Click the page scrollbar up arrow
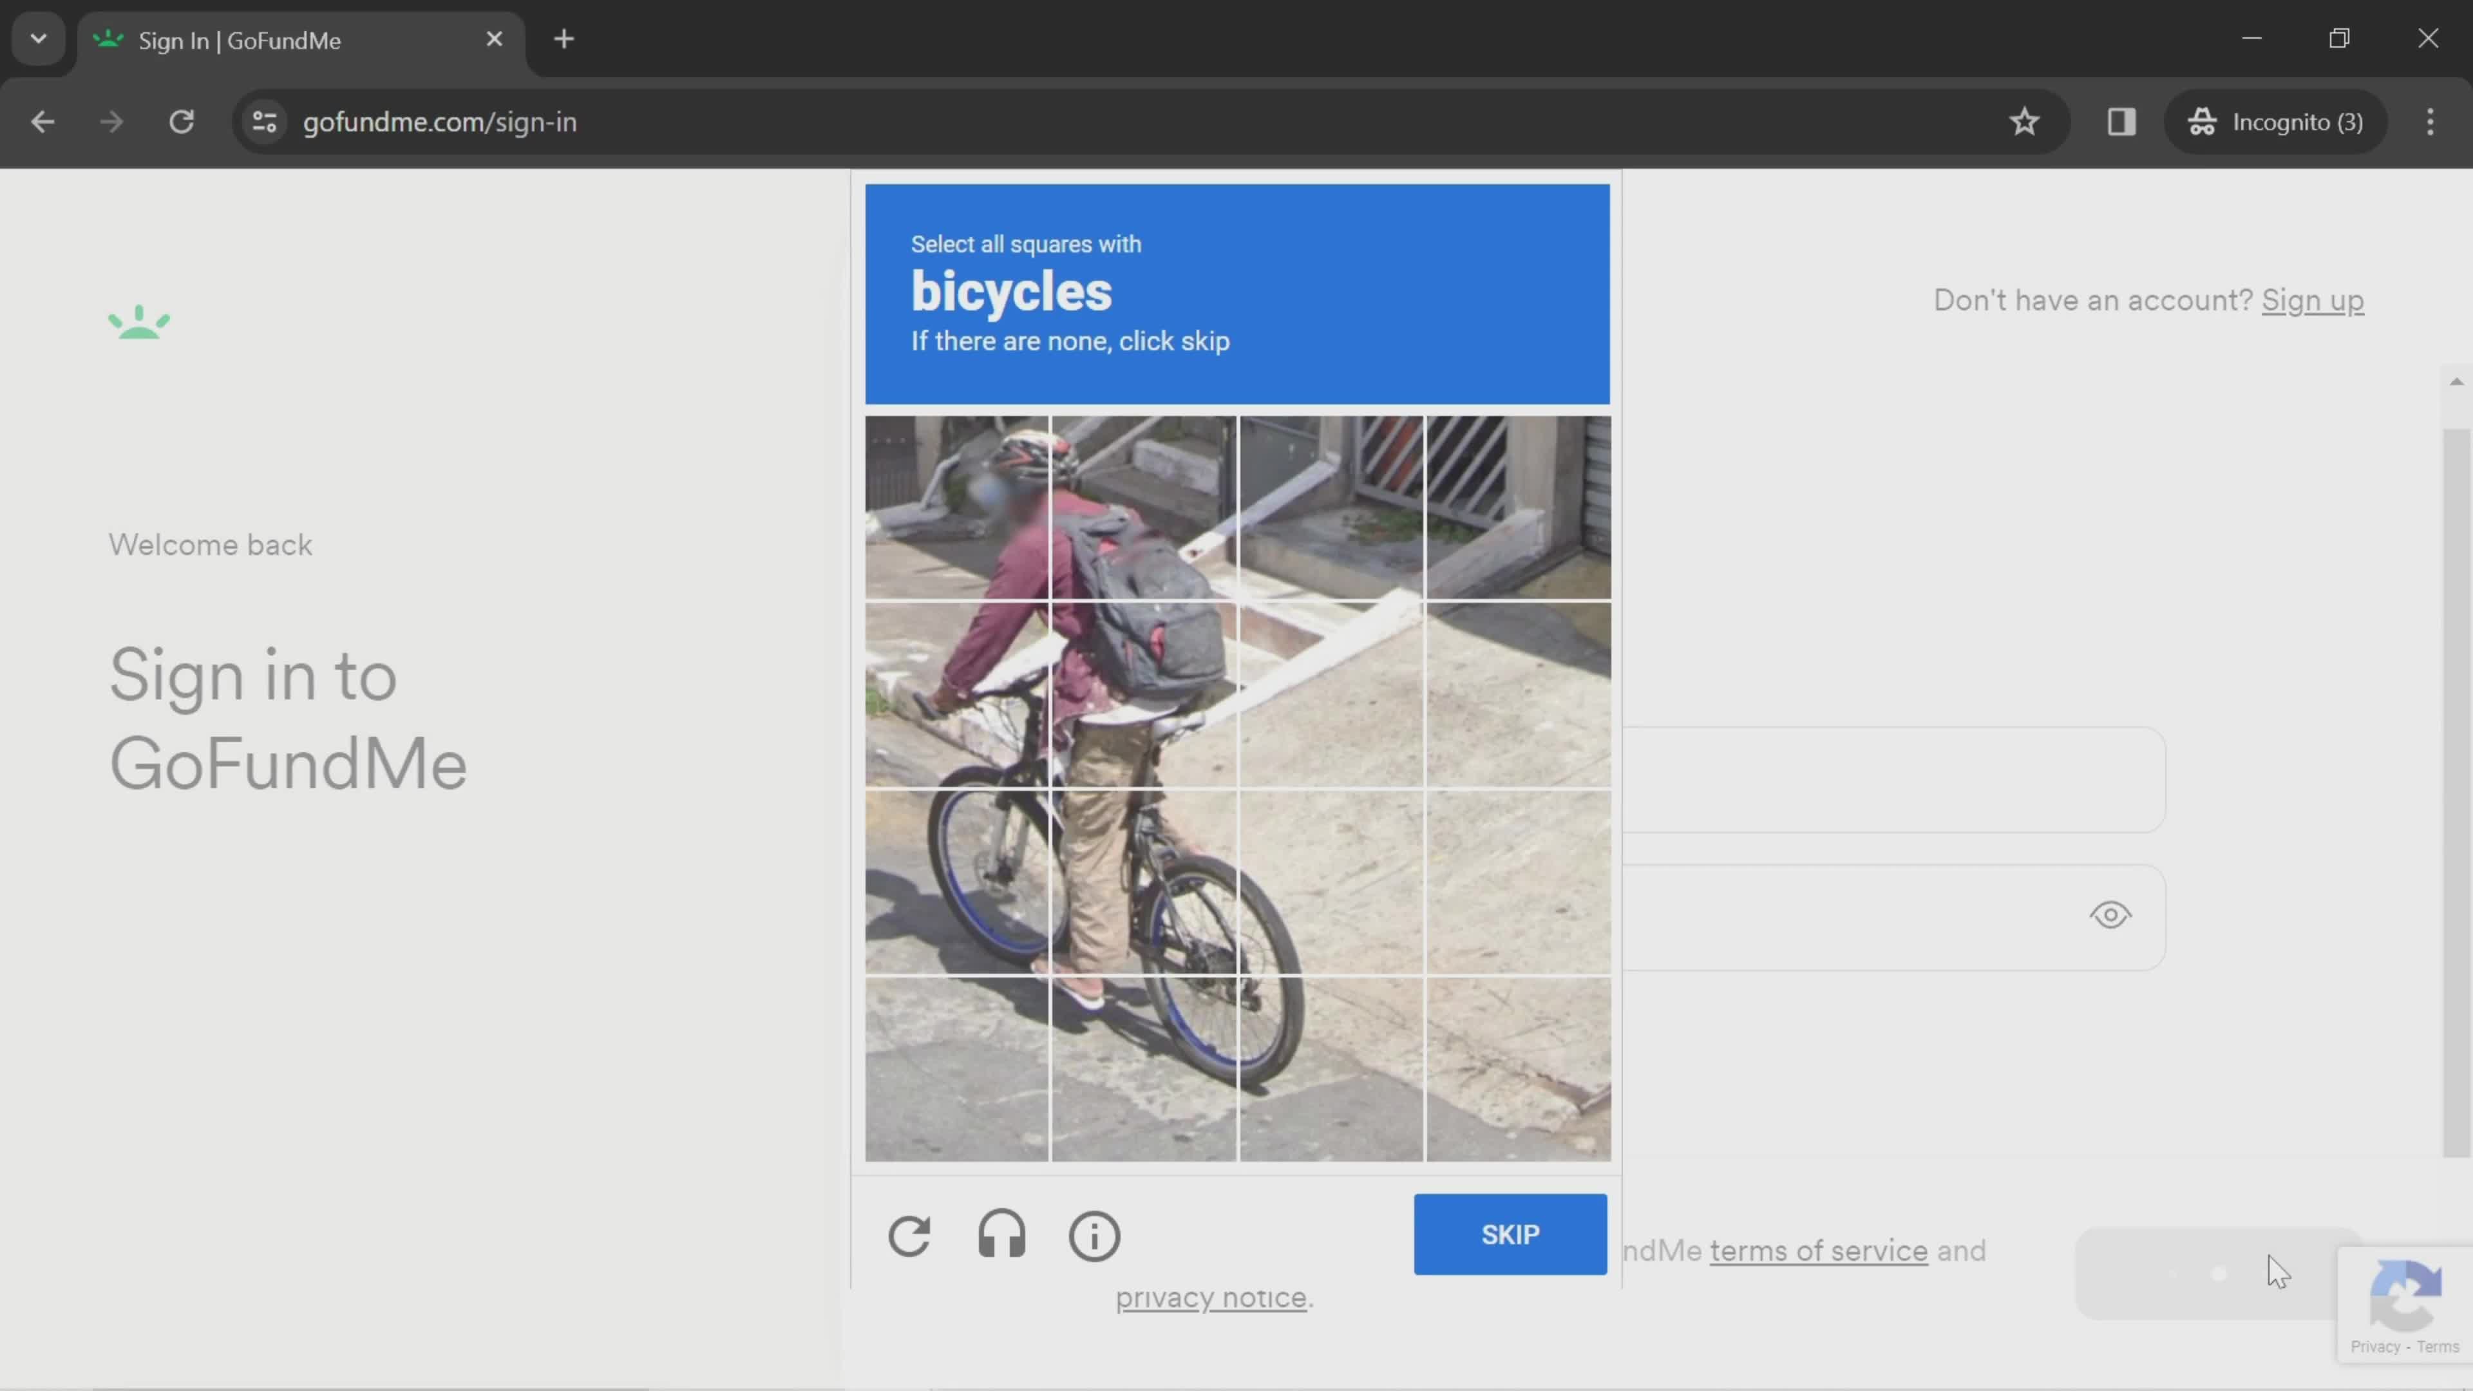Viewport: 2473px width, 1391px height. 2456,382
